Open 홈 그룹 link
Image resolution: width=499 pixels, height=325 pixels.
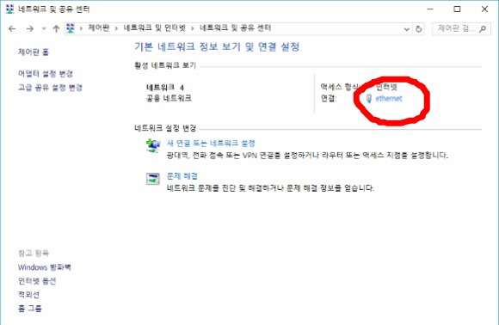(30, 309)
